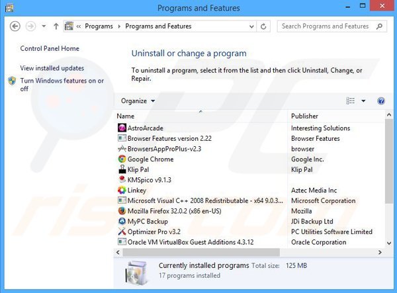Screen dimensions: 397x293
Task: Click JDi Backup Ltd publisher cell
Action: (x=312, y=222)
